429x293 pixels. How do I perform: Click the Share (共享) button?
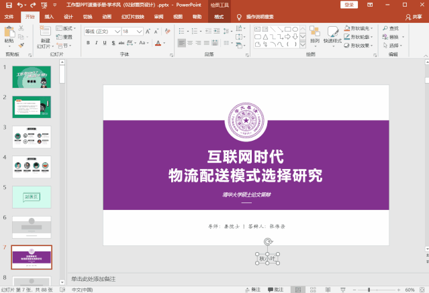tap(414, 16)
